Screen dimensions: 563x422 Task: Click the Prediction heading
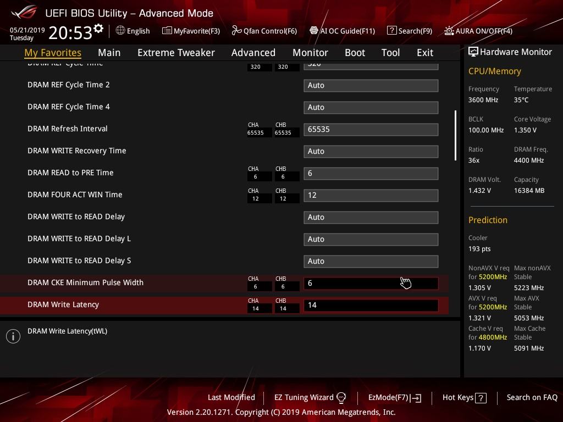pyautogui.click(x=488, y=220)
